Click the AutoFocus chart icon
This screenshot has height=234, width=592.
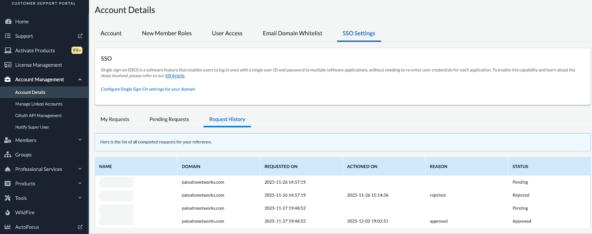pyautogui.click(x=8, y=227)
